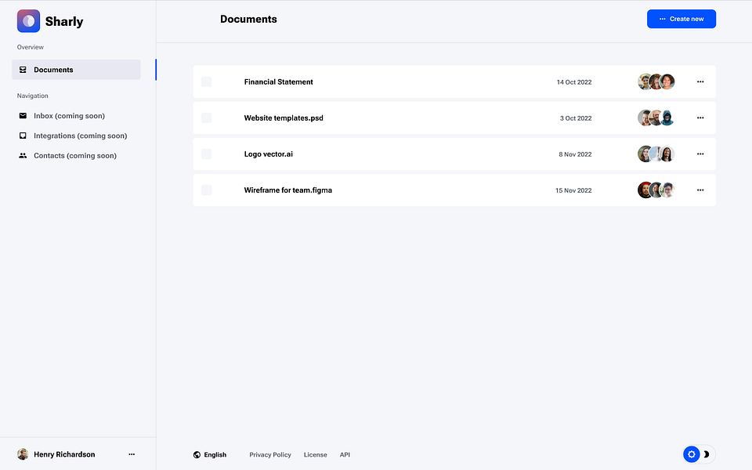Screen dimensions: 752x470
Task: Click the Integrations icon in sidebar
Action: pyautogui.click(x=23, y=136)
